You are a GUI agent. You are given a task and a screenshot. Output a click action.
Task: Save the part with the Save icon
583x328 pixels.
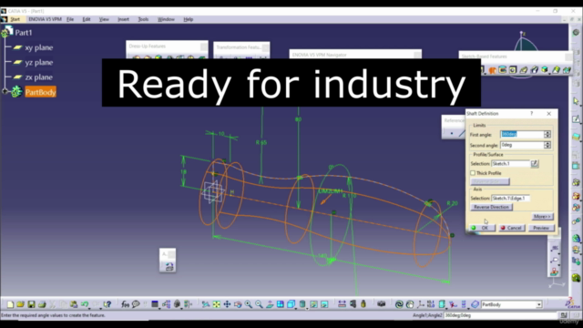coord(31,304)
